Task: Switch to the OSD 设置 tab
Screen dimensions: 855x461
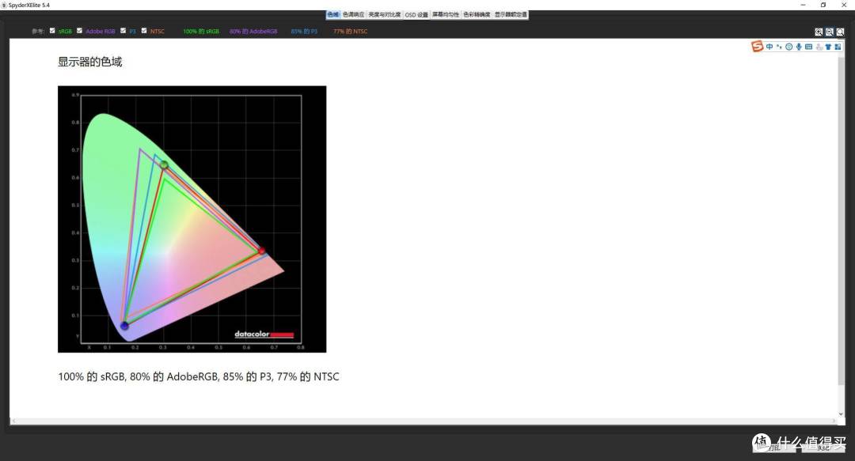Action: coord(416,15)
